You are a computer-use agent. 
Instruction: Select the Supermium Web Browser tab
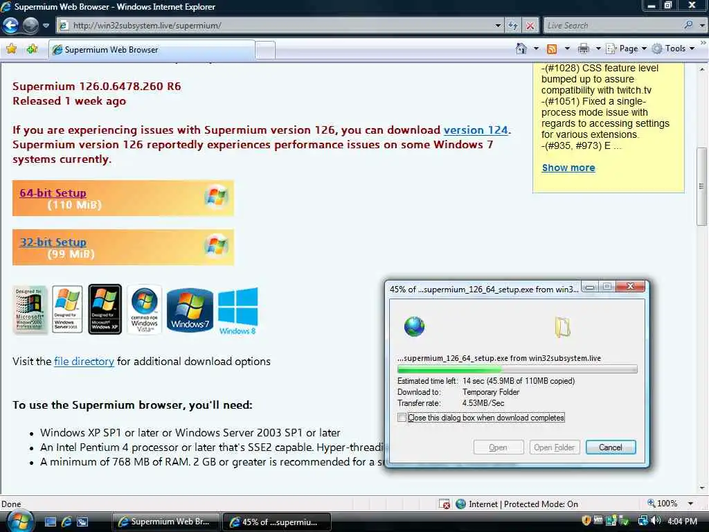152,50
